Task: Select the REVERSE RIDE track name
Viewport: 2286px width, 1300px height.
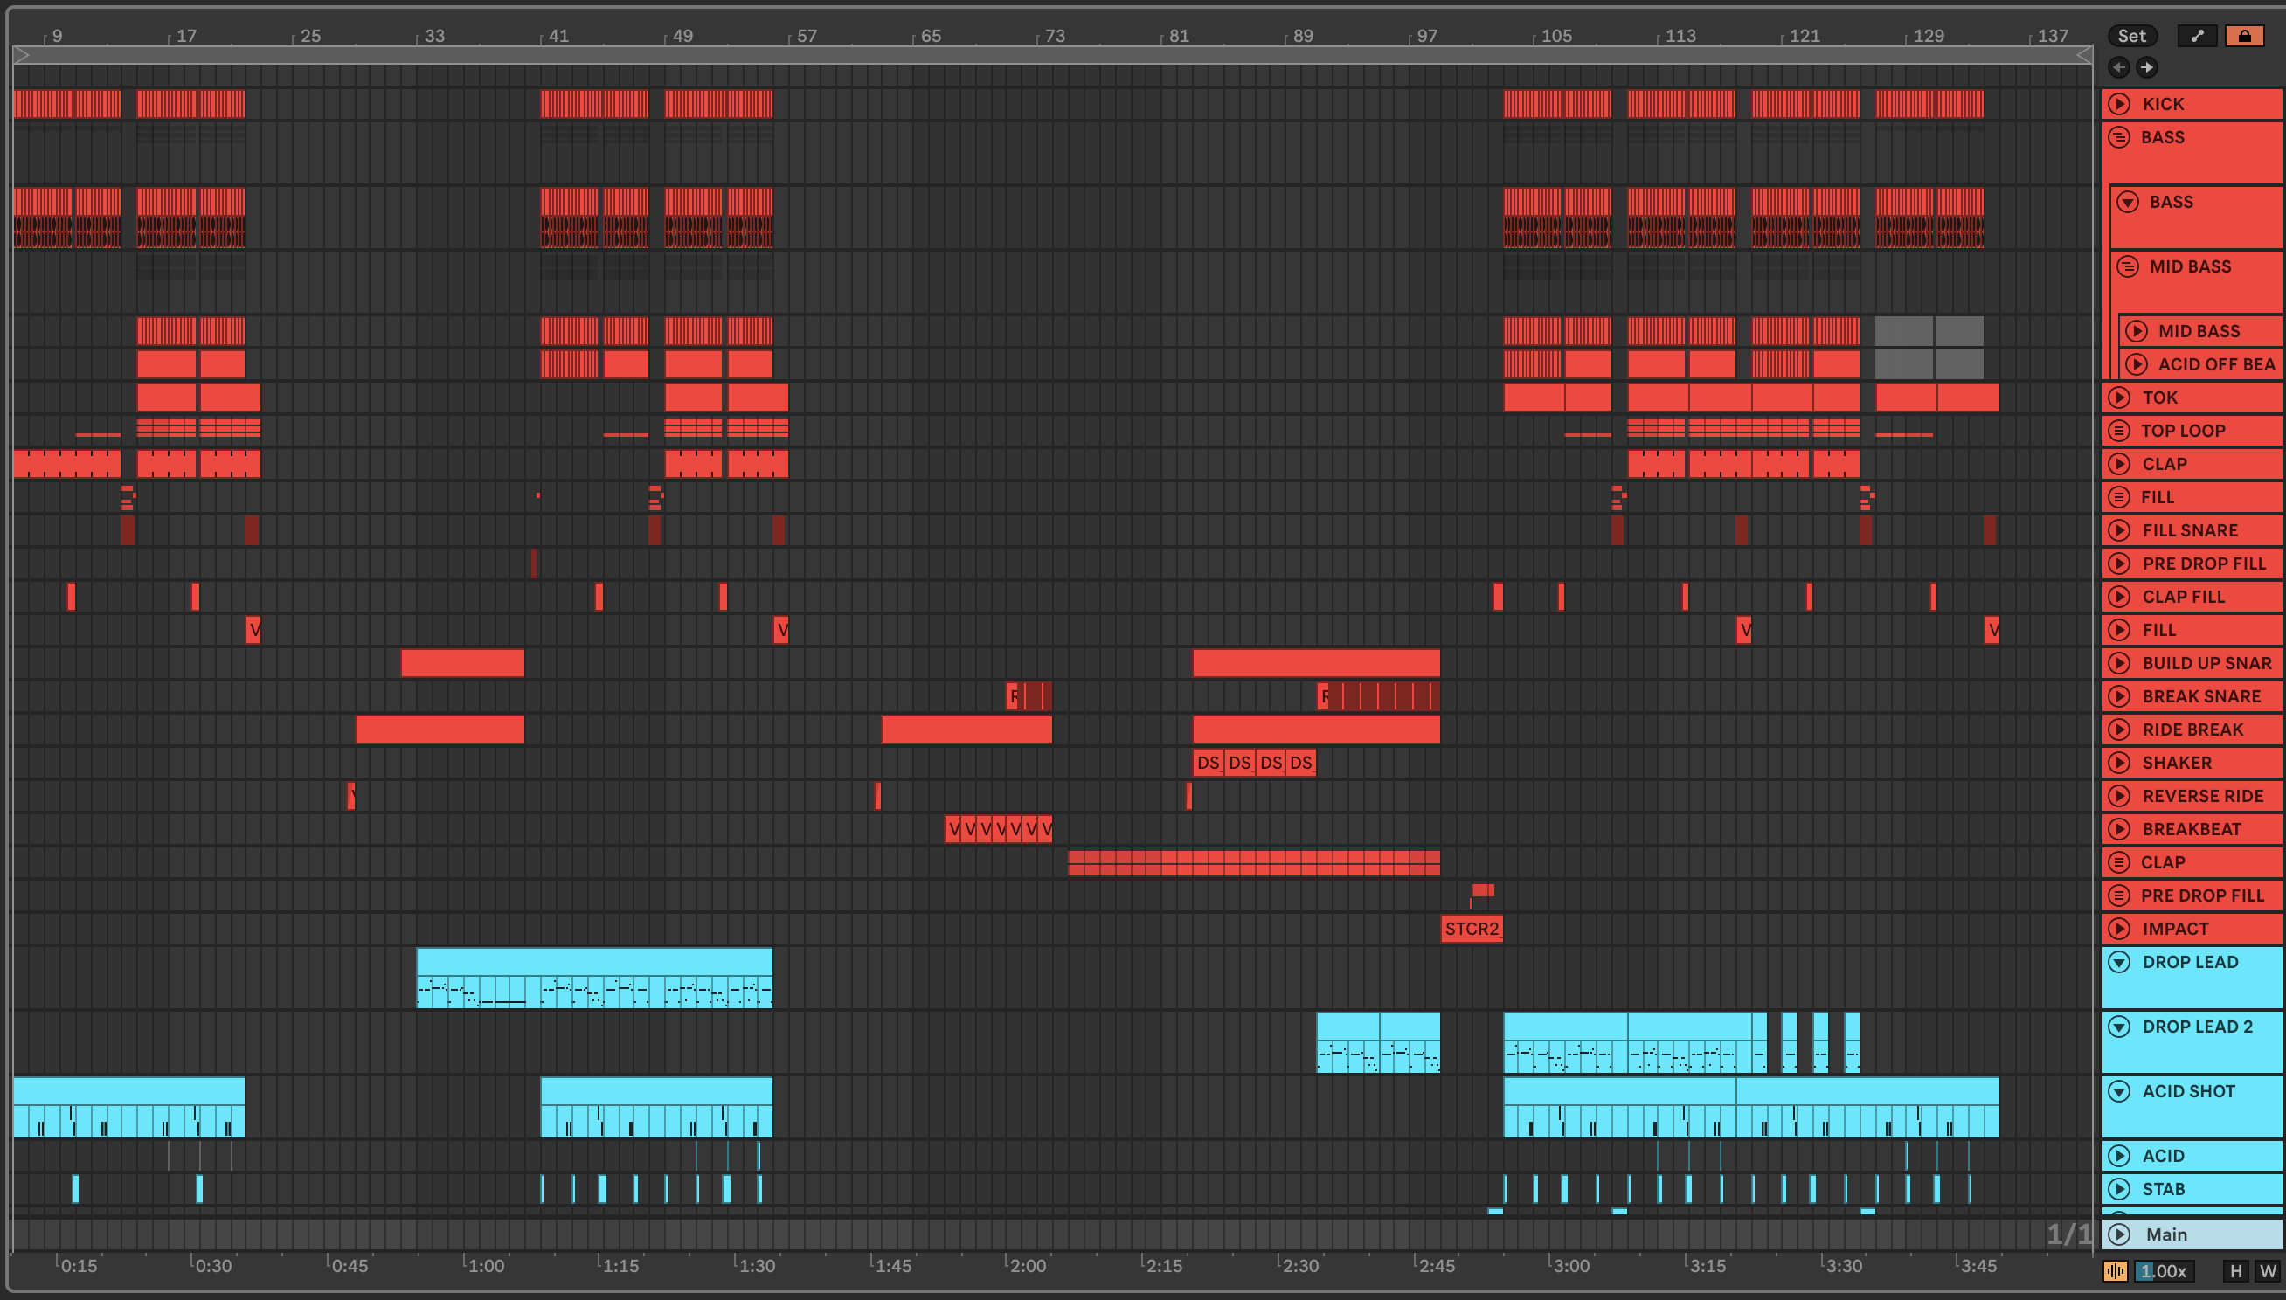Action: click(x=2203, y=796)
